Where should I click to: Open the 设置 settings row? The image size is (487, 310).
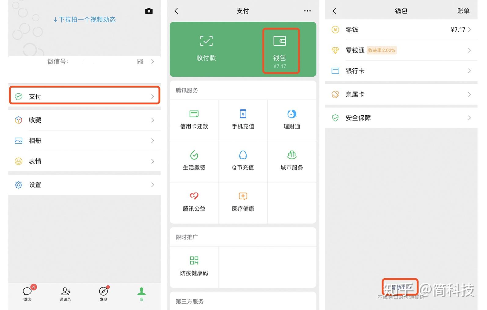[x=84, y=185]
